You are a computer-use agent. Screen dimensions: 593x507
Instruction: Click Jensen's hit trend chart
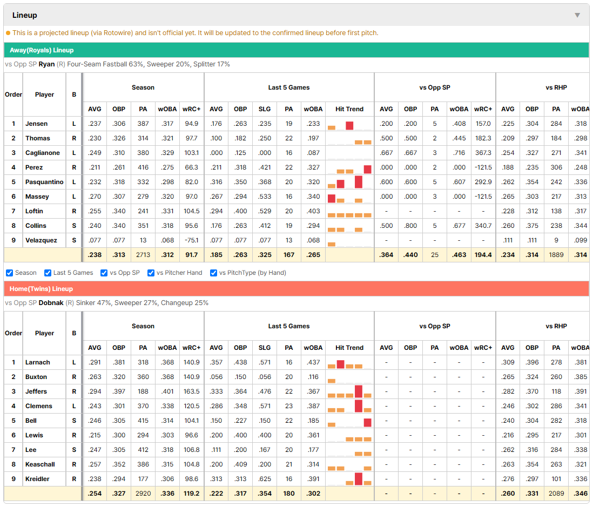pyautogui.click(x=349, y=124)
